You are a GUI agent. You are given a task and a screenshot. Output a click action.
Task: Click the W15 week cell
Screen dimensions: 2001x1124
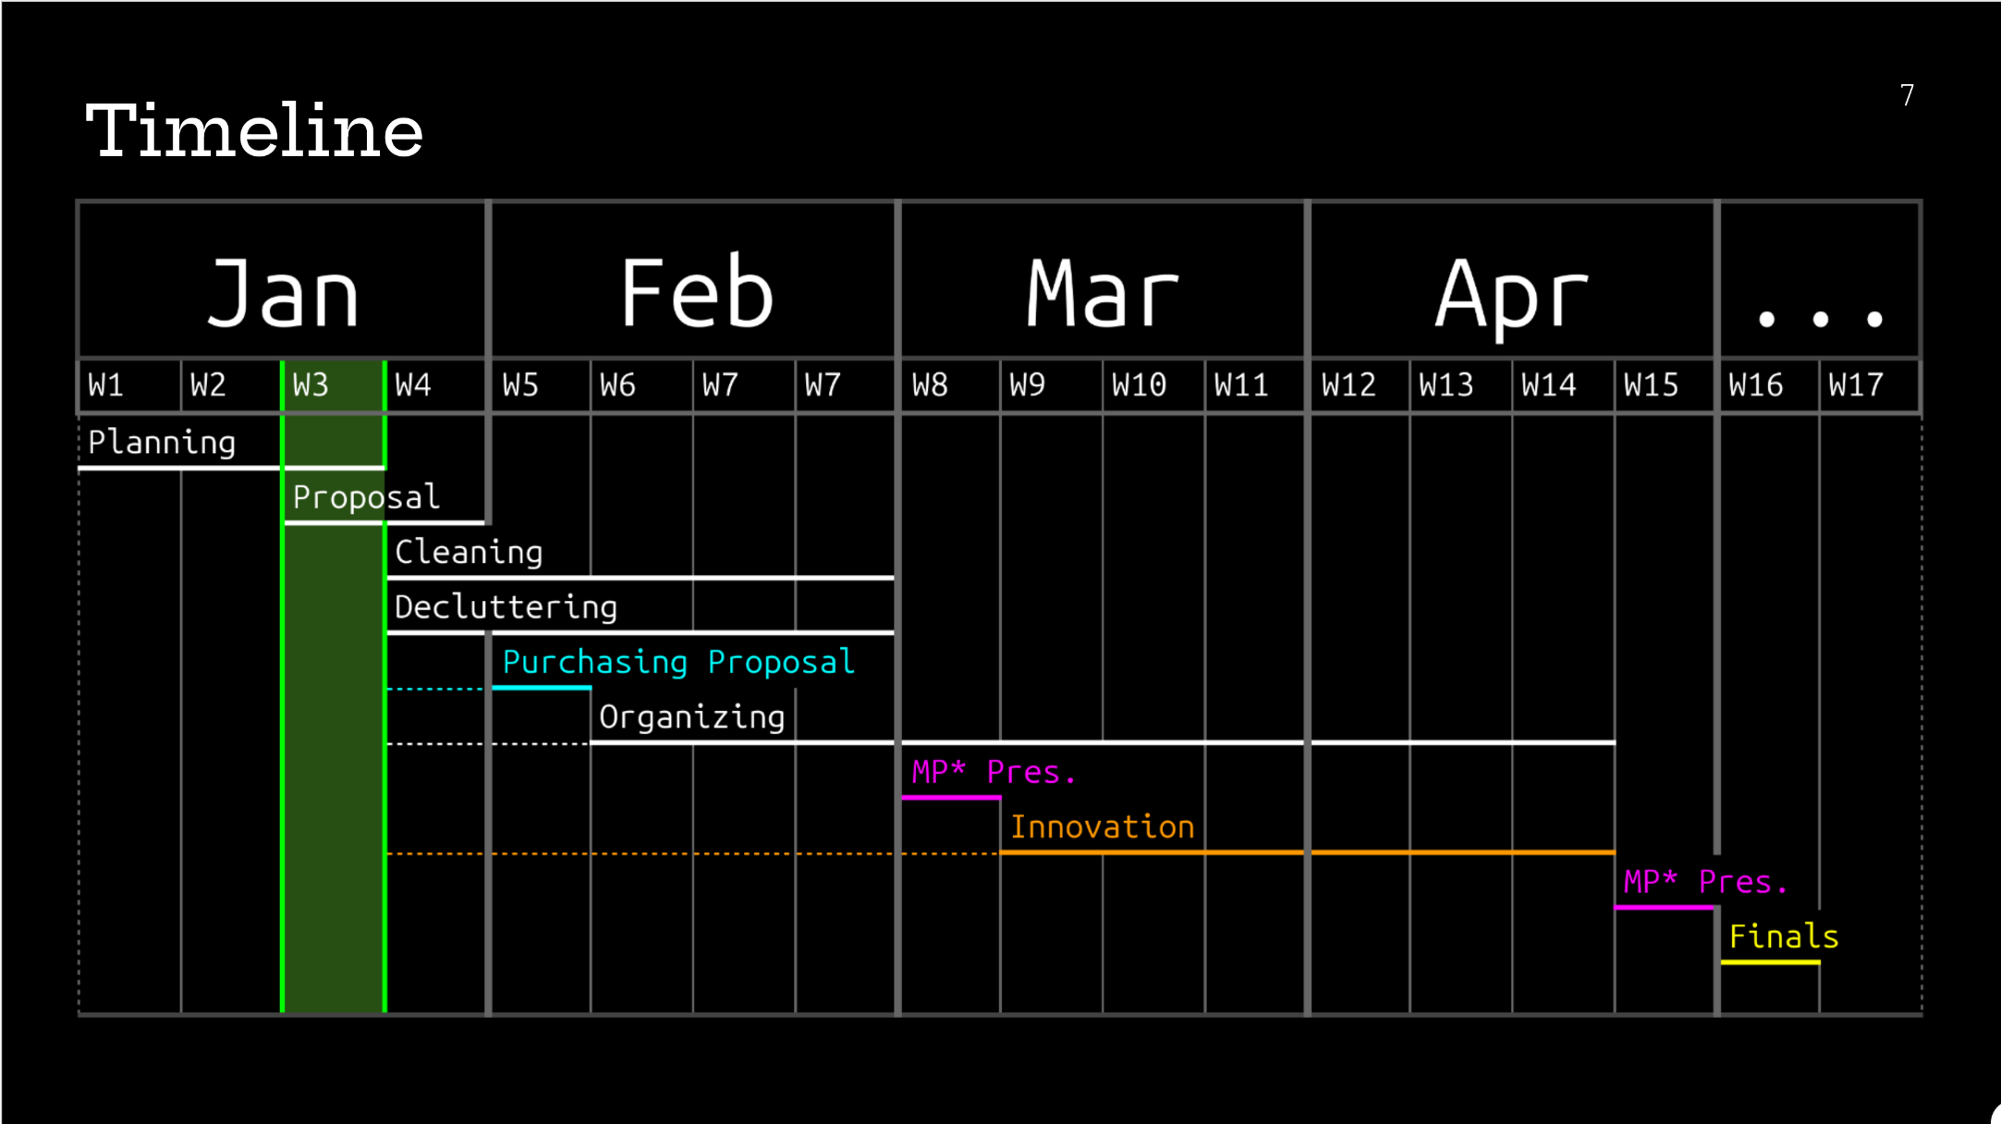click(x=1665, y=385)
